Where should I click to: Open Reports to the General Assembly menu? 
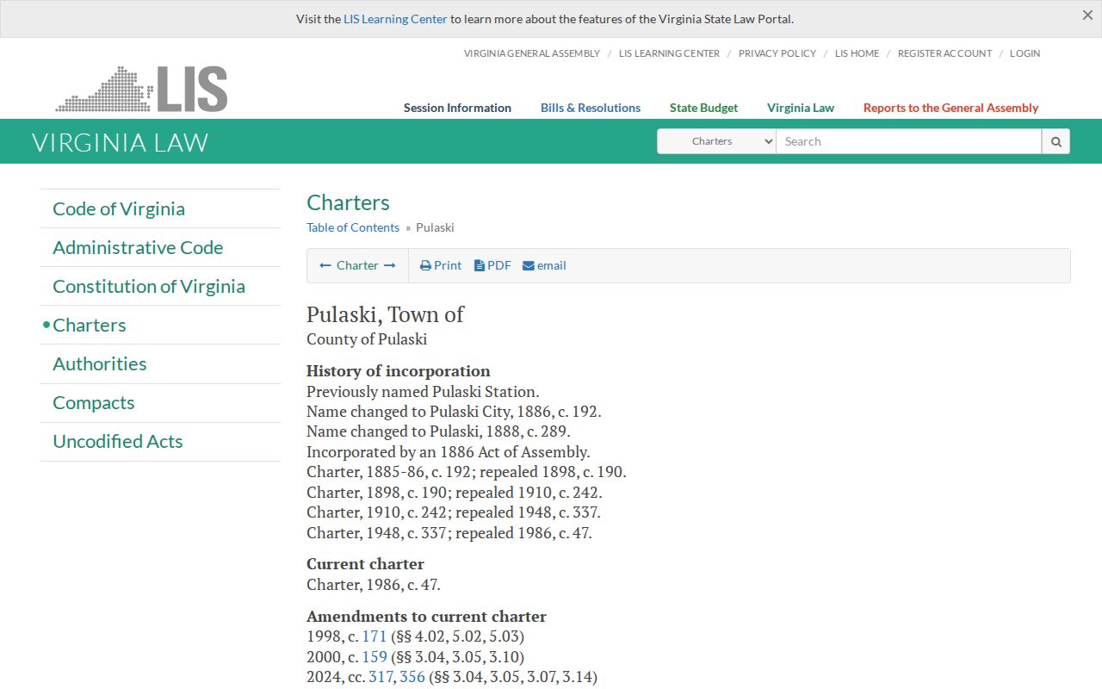click(x=950, y=108)
